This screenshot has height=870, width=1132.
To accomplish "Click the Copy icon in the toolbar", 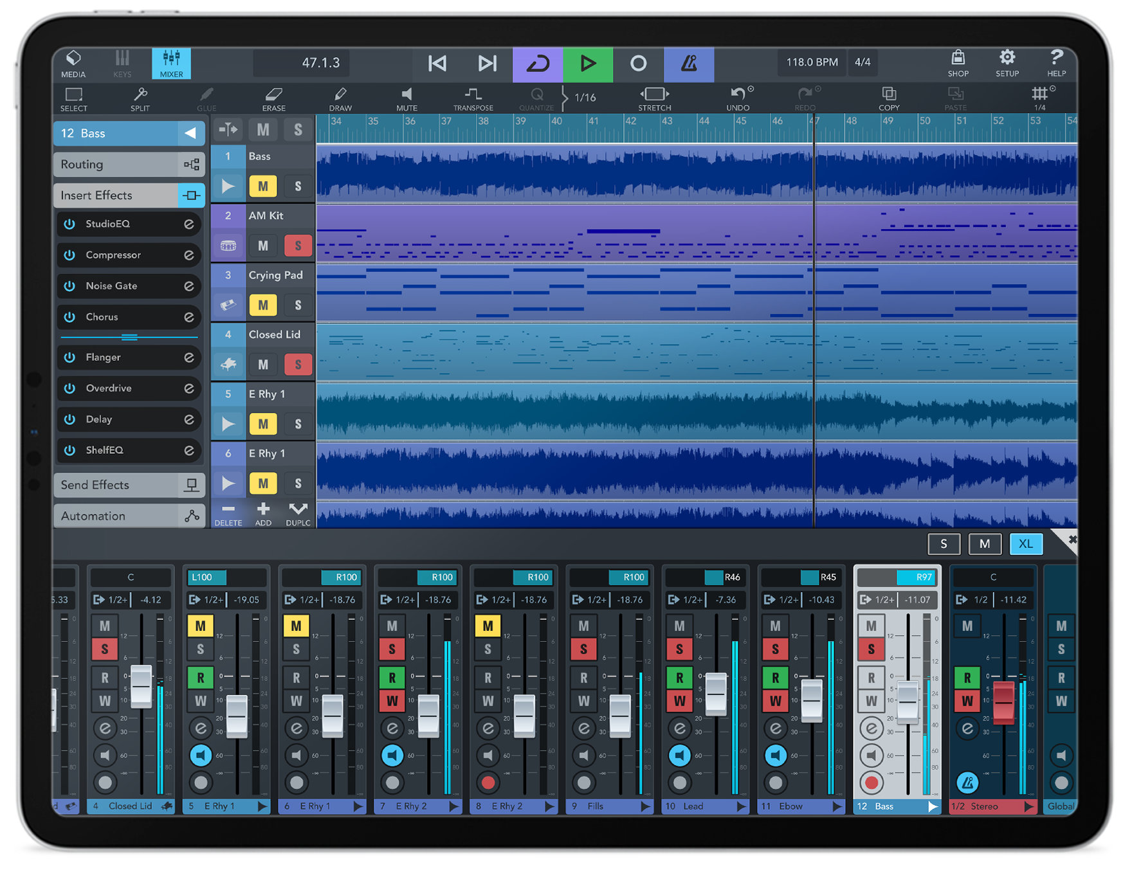I will [x=888, y=98].
